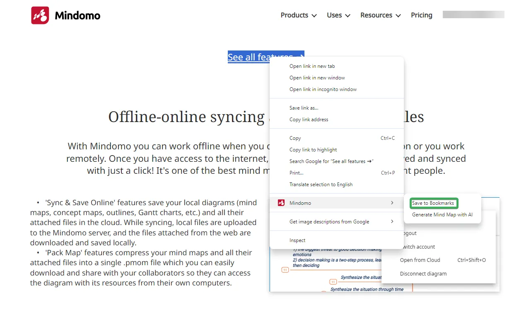Viewport: 531px width, 314px height.
Task: Expand the Products navigation dropdown
Action: click(x=299, y=15)
